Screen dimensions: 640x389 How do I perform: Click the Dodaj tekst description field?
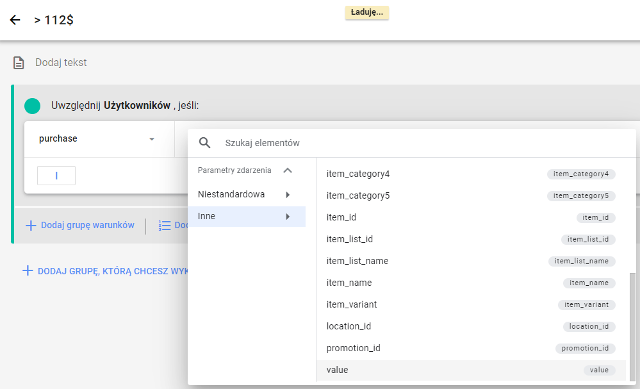coord(62,62)
